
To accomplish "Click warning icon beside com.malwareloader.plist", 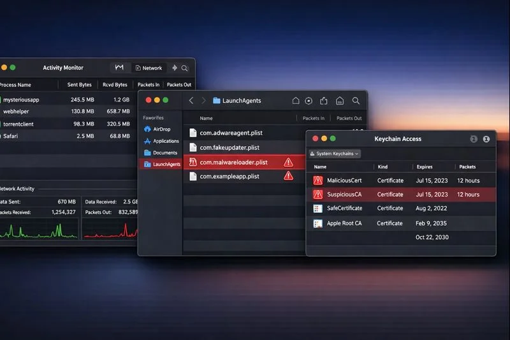I will point(288,162).
